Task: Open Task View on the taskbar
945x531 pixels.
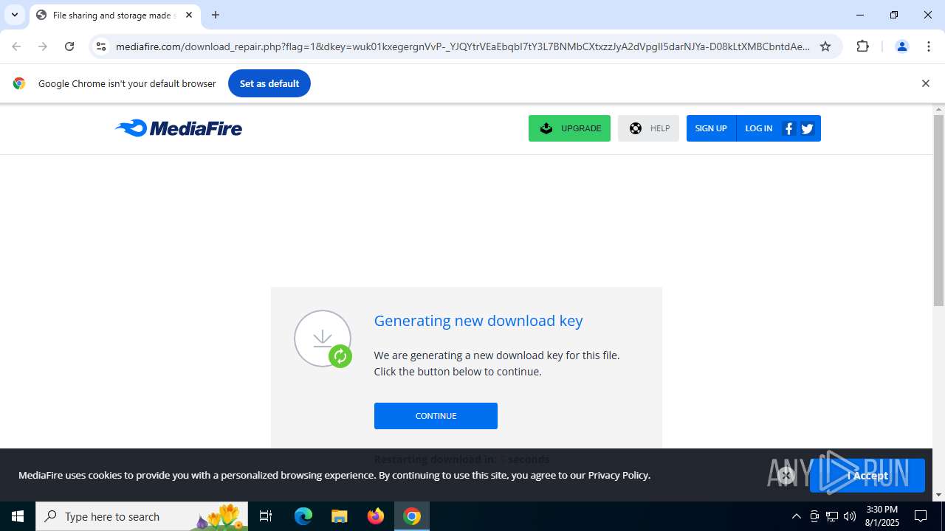Action: (x=266, y=516)
